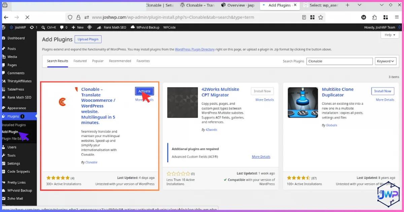Image resolution: width=404 pixels, height=212 pixels.
Task: Open the New content menu in admin bar
Action: click(x=78, y=27)
